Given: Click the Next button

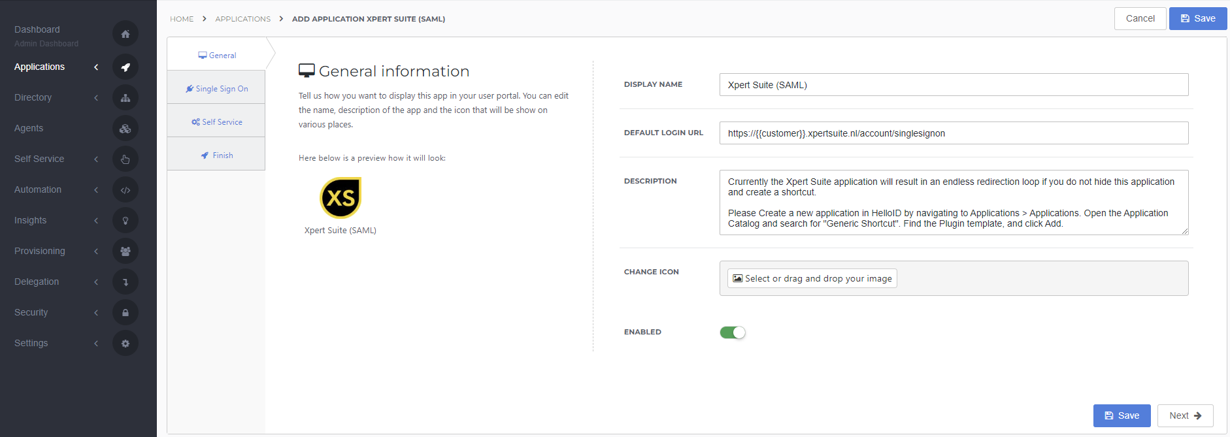Looking at the screenshot, I should point(1185,415).
